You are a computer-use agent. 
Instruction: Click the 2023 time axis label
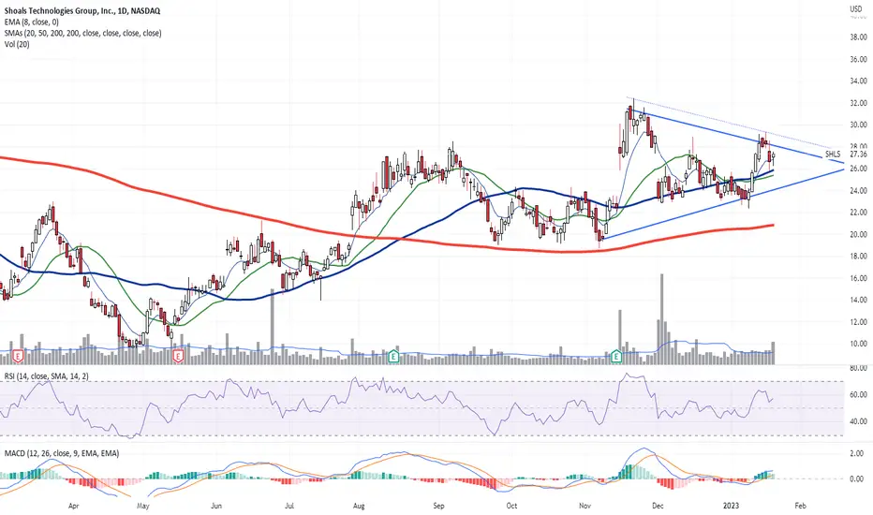(x=731, y=506)
